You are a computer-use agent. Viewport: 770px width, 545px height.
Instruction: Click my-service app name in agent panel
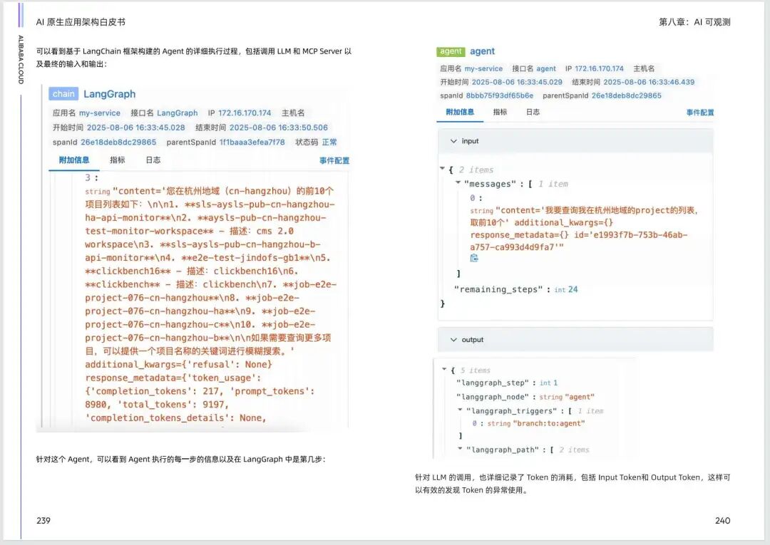tap(483, 68)
